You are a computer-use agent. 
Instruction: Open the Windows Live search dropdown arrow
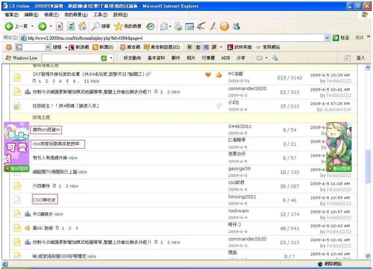pyautogui.click(x=111, y=58)
